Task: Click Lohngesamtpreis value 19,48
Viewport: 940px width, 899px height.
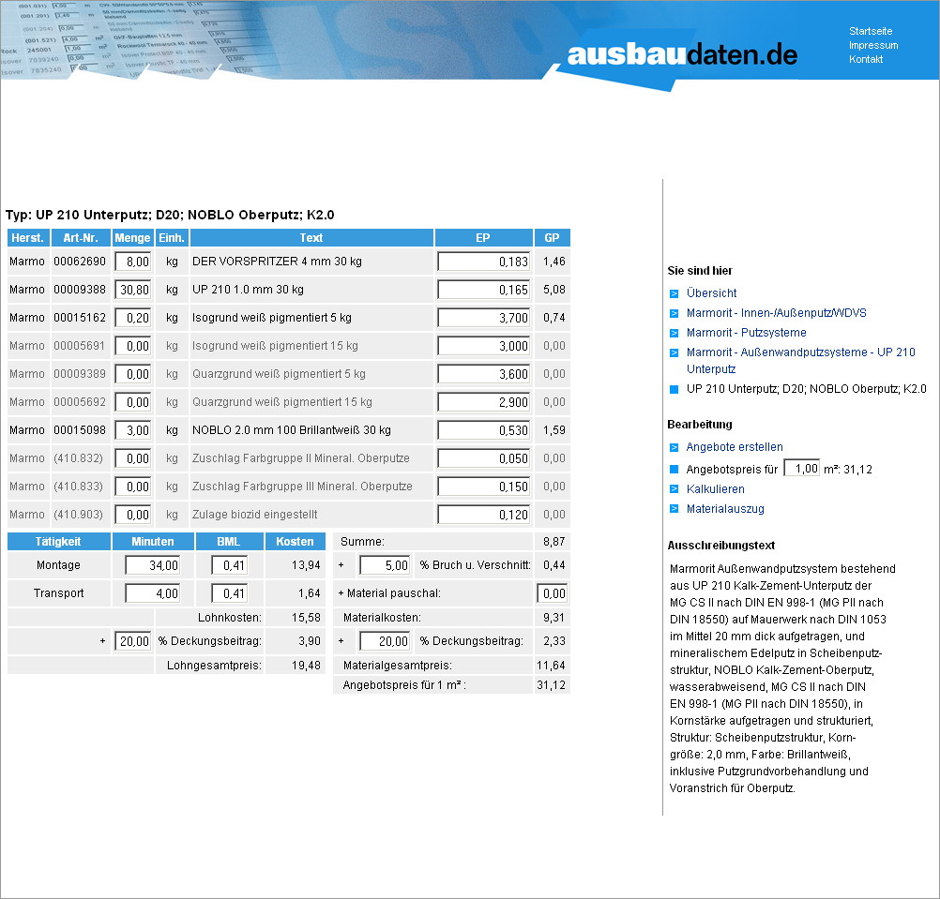Action: point(306,666)
